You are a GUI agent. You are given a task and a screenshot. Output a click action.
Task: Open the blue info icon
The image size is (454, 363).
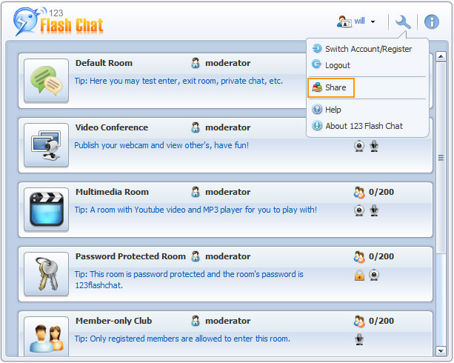[x=432, y=22]
